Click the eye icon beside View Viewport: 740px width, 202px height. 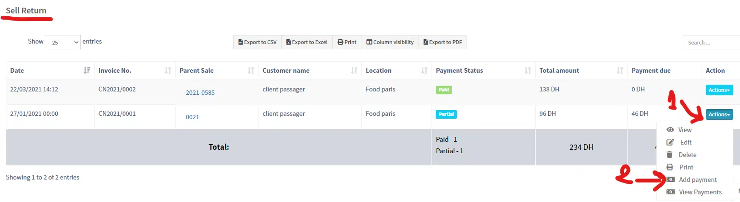click(670, 130)
